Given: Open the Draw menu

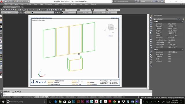Looking at the screenshot, I should pyautogui.click(x=41, y=4).
